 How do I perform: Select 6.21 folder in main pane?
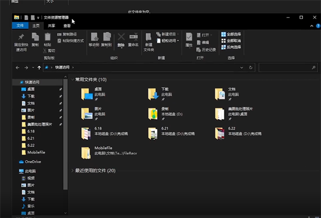(x=171, y=134)
